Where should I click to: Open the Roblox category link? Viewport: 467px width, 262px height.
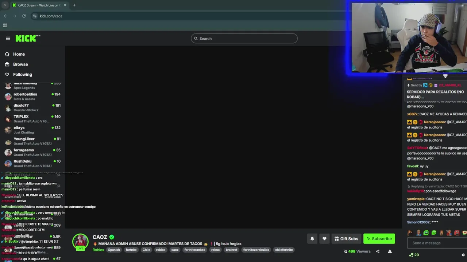click(x=98, y=250)
